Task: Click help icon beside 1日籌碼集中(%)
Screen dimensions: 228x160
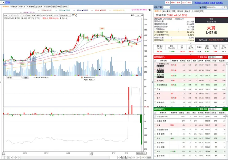Action: click(x=178, y=32)
